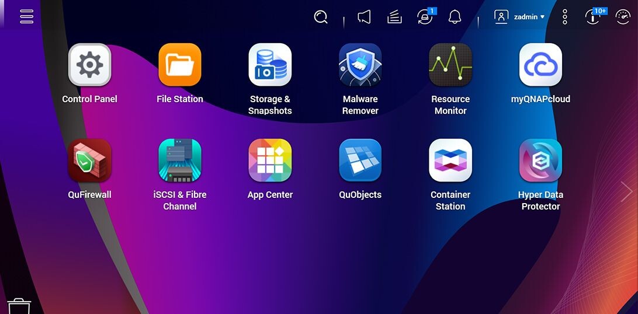Screen dimensions: 638x314
Task: Open the main hamburger menu
Action: 27,16
